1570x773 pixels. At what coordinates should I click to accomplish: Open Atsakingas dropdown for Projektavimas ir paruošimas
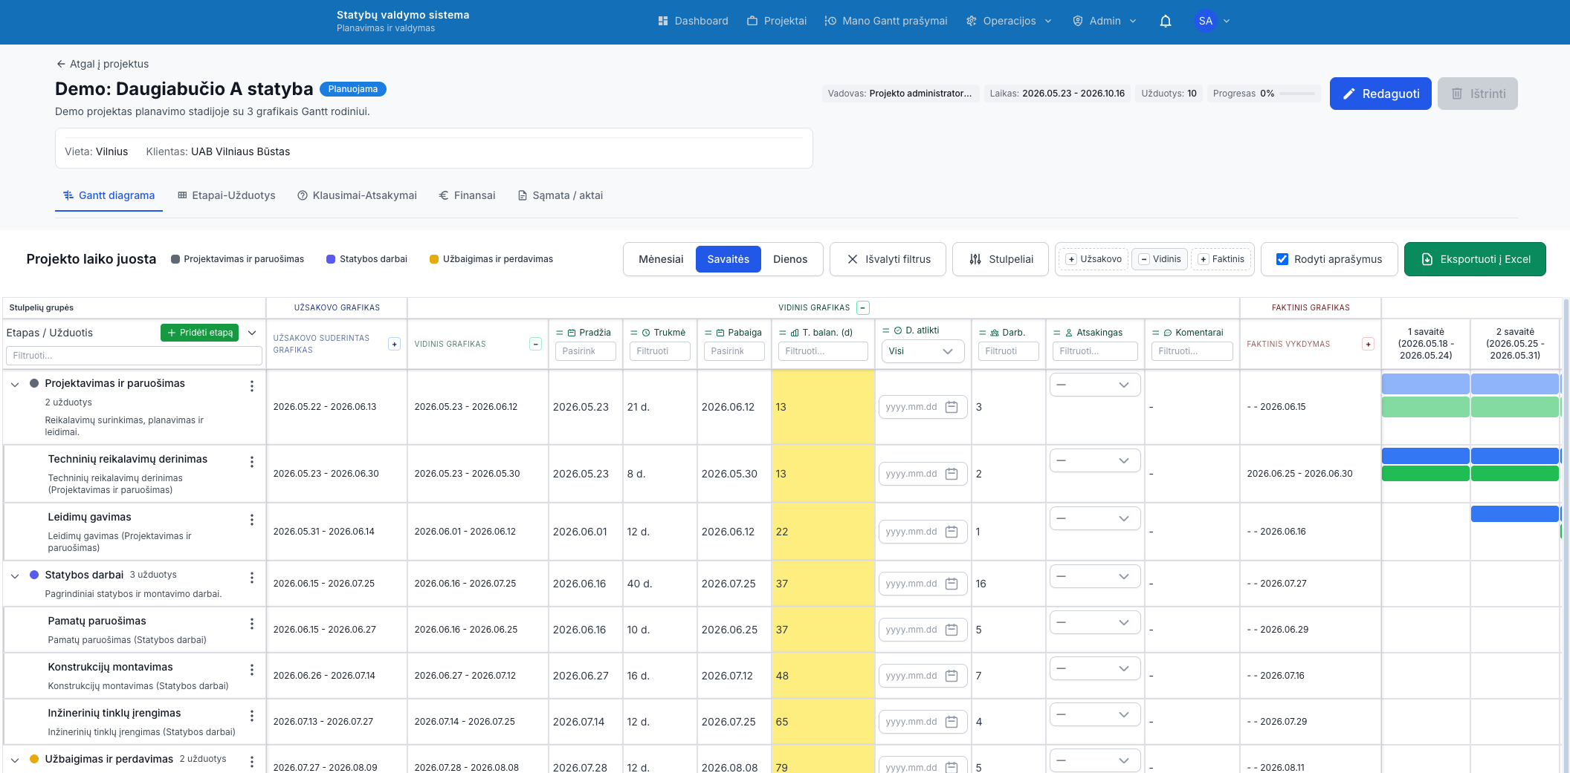1094,385
